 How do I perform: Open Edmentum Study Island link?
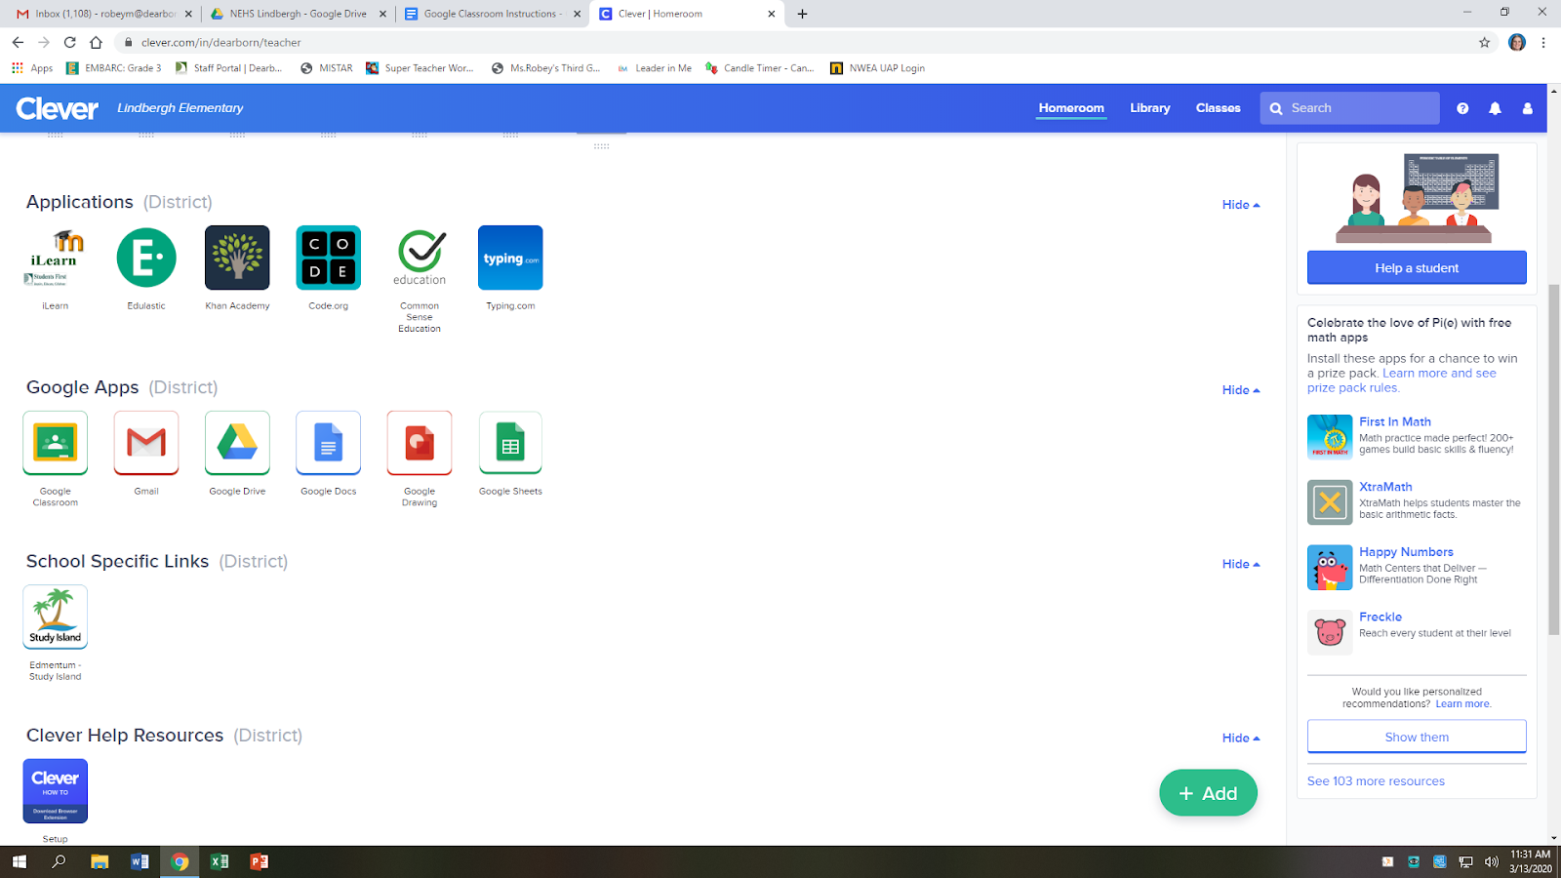tap(55, 617)
